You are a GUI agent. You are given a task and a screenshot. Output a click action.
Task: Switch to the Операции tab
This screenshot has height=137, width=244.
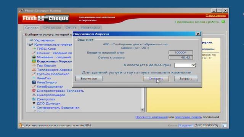point(52,28)
